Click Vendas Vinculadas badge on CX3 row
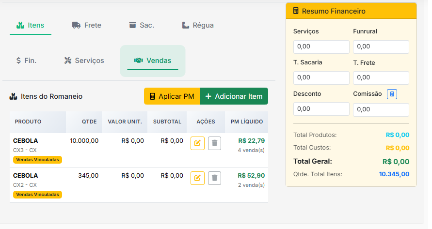Screen dimensions: 432x229 (38, 160)
